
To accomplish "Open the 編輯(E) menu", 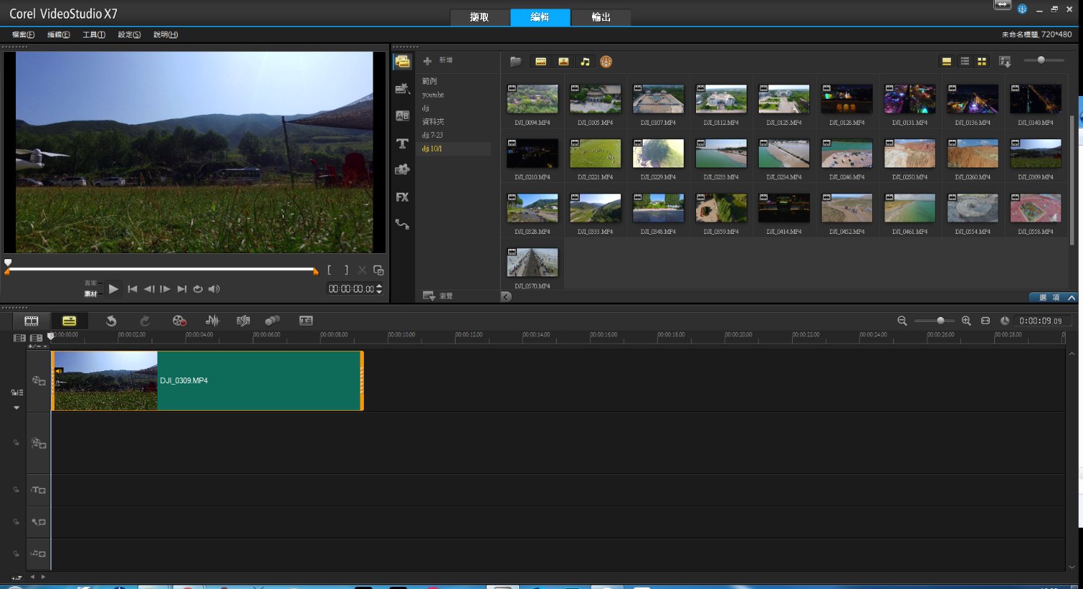I will point(58,35).
